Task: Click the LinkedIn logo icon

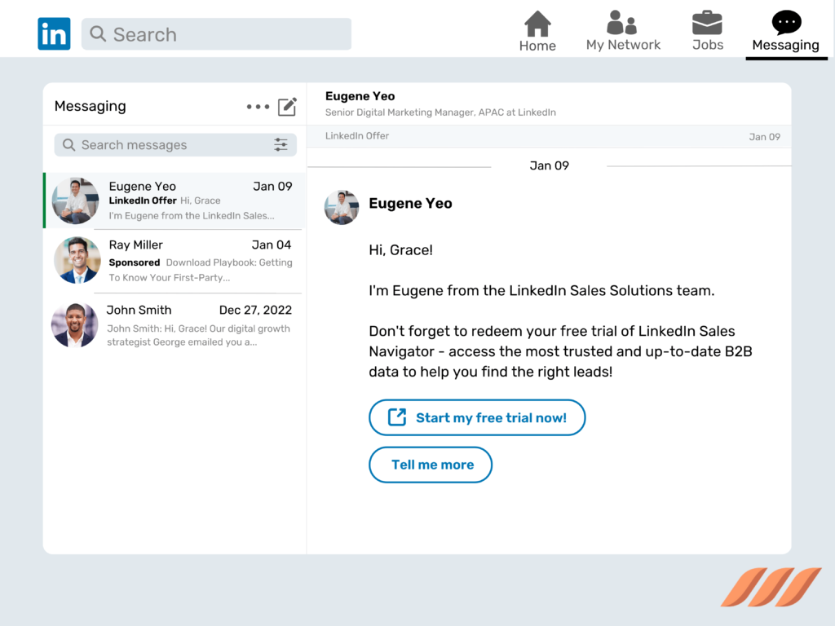Action: click(x=54, y=34)
